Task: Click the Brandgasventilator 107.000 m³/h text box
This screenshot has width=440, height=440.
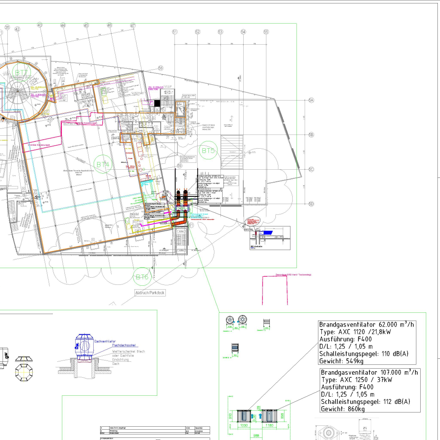Action: point(370,390)
